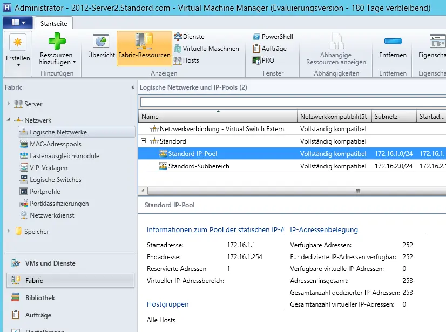Image resolution: width=446 pixels, height=332 pixels.
Task: Click the Entfernen ribbon button
Action: (393, 48)
